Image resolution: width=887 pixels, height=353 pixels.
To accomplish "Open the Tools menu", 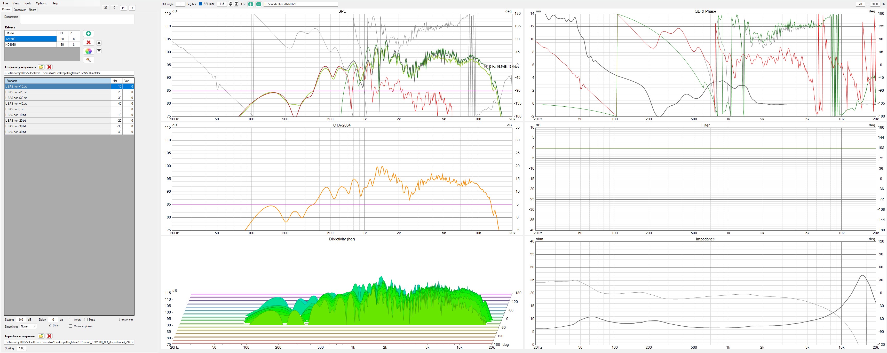I will tap(27, 3).
